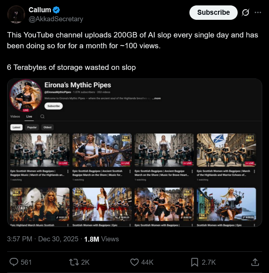
Task: Open kebab menu of first live video
Action: click(x=68, y=171)
